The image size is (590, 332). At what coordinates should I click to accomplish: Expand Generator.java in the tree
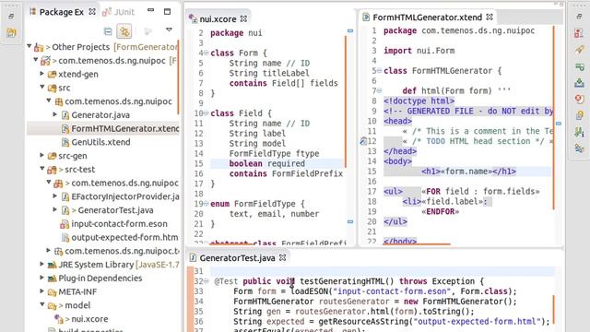(55, 114)
